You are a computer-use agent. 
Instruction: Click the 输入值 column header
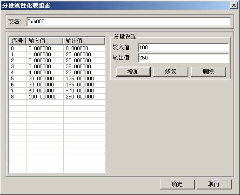point(44,41)
